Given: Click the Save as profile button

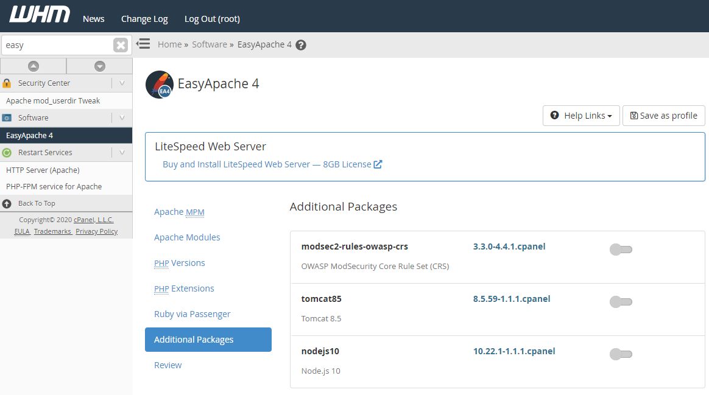Looking at the screenshot, I should coord(664,116).
